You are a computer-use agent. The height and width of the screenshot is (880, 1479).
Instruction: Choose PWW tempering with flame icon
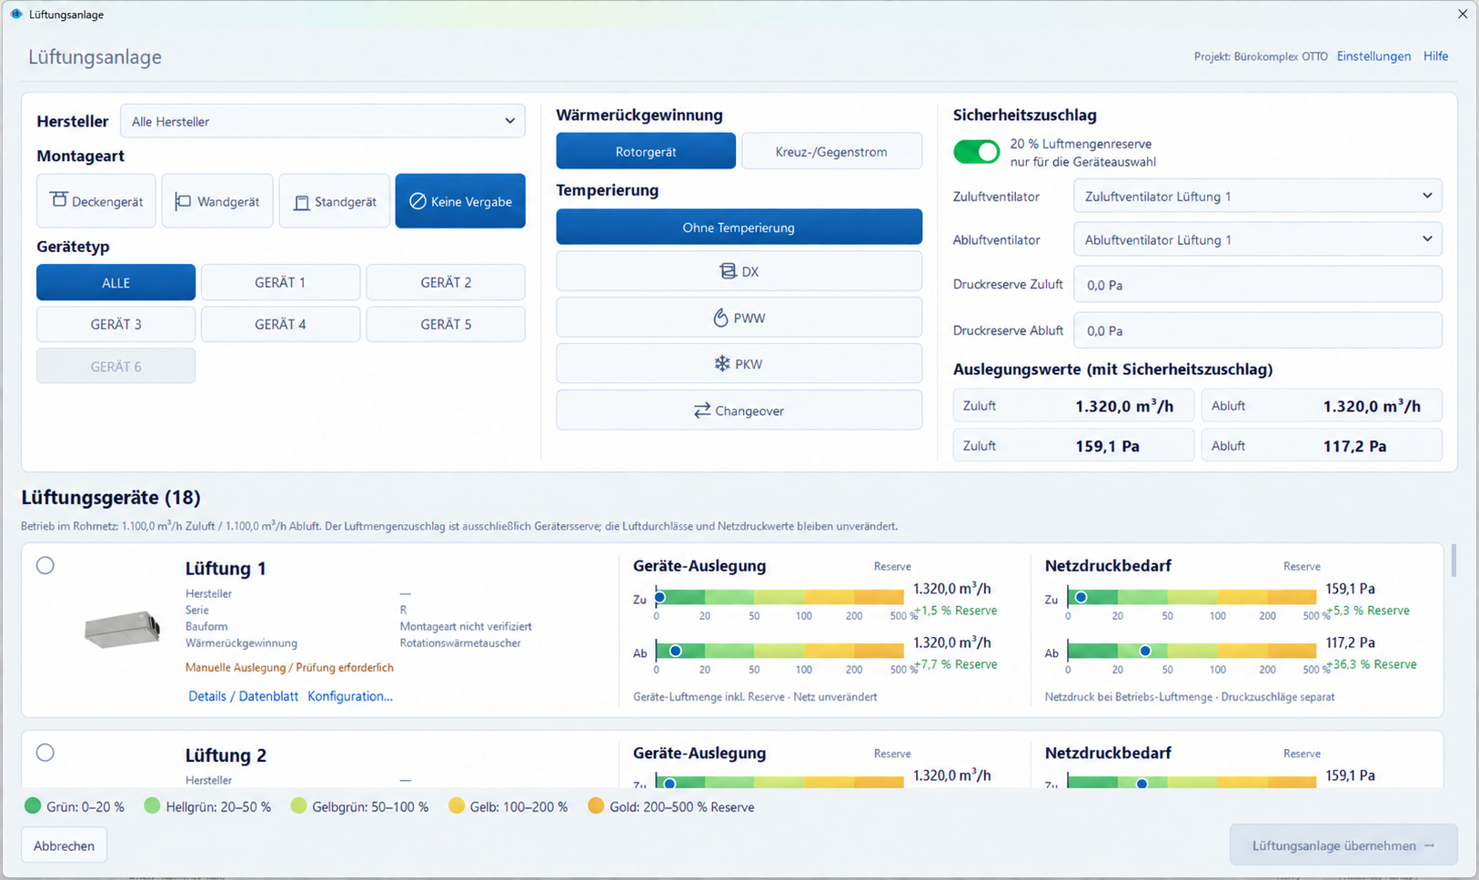739,318
